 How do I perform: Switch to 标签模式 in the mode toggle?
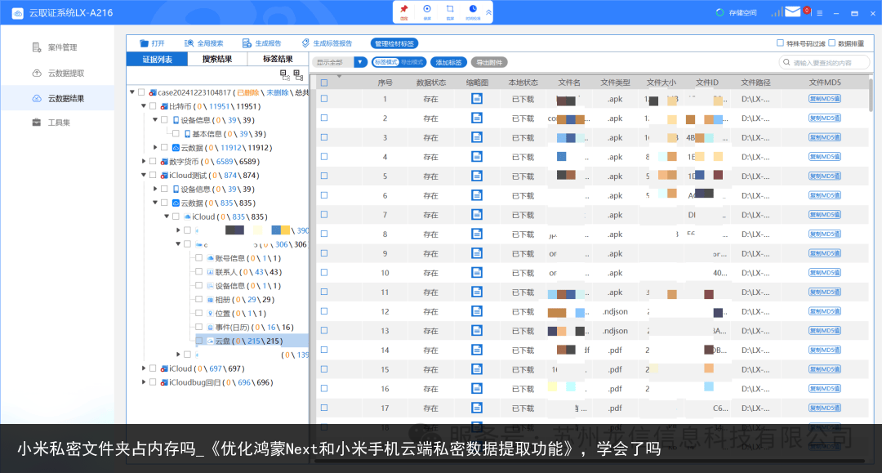385,62
